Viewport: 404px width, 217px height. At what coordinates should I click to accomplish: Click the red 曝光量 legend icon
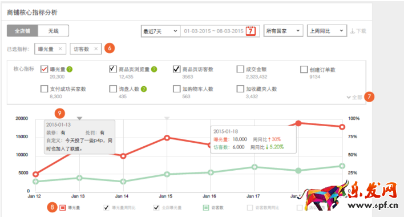62,208
